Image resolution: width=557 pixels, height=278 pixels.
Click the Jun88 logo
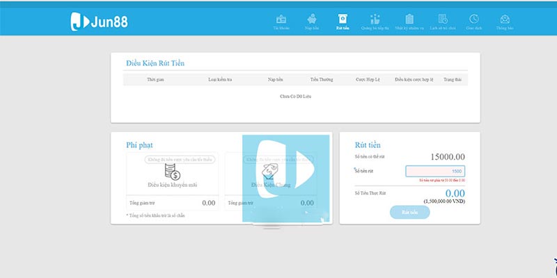pyautogui.click(x=98, y=22)
